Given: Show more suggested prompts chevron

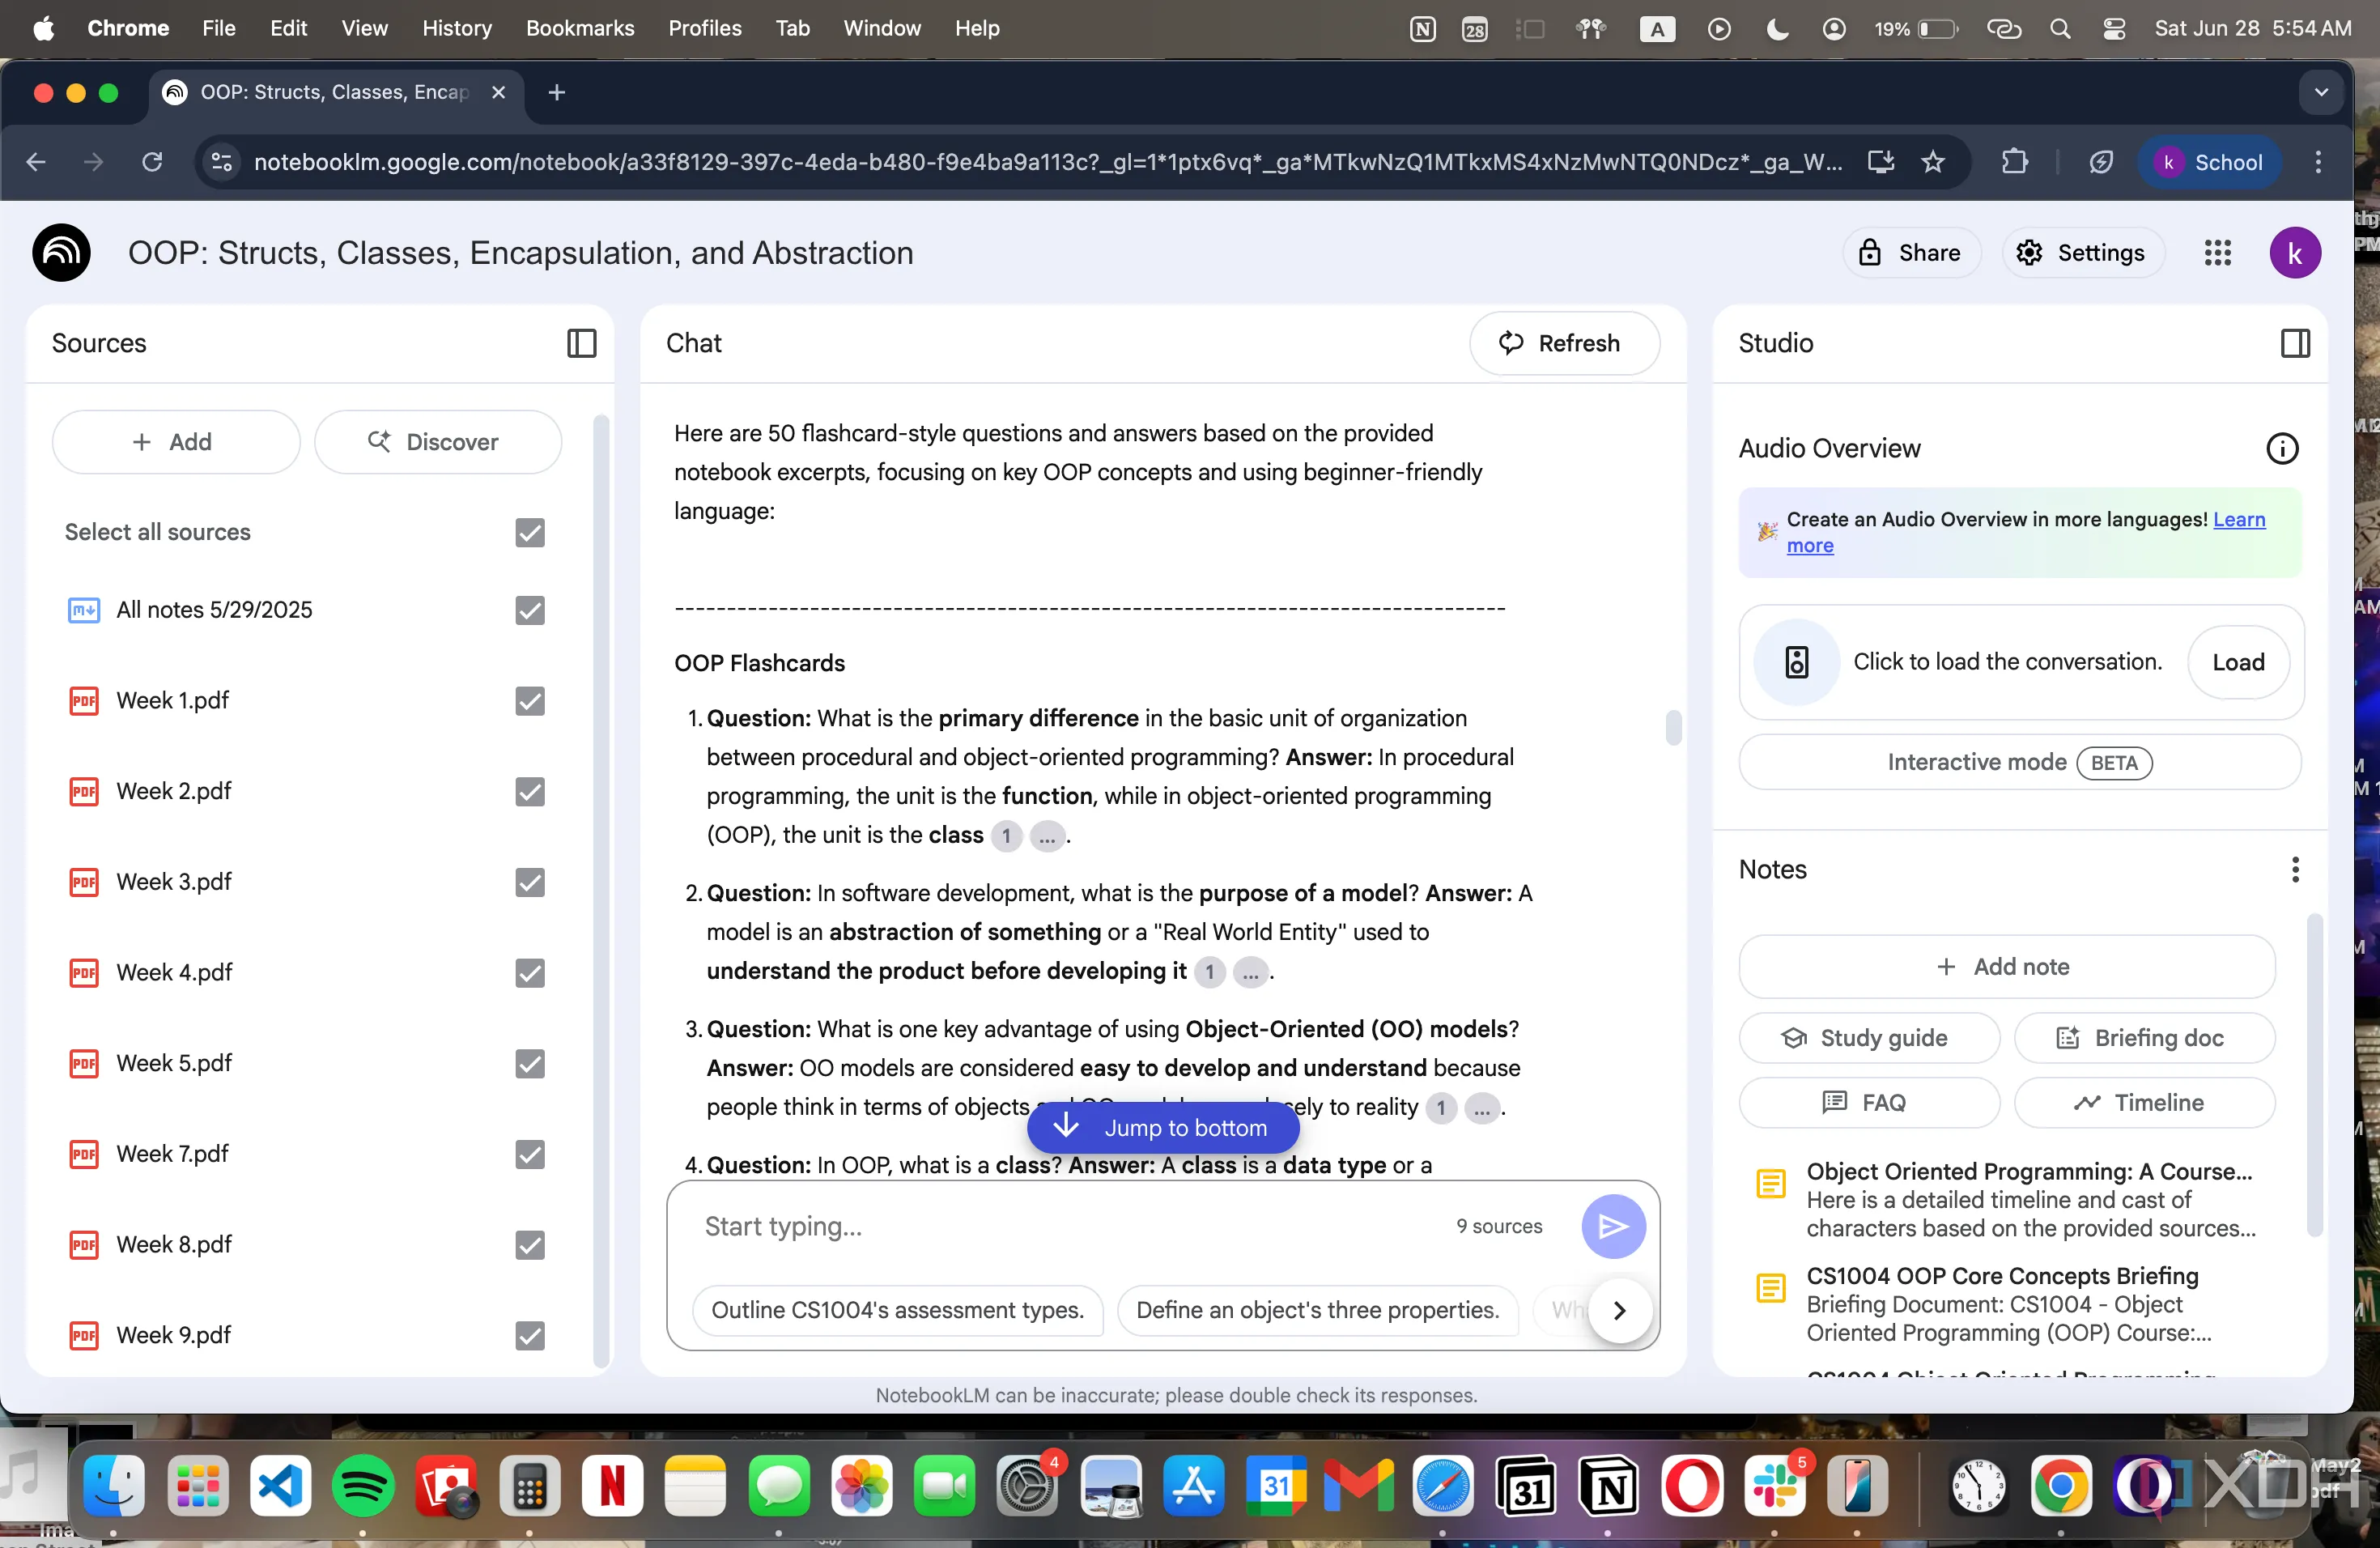Looking at the screenshot, I should (x=1619, y=1310).
